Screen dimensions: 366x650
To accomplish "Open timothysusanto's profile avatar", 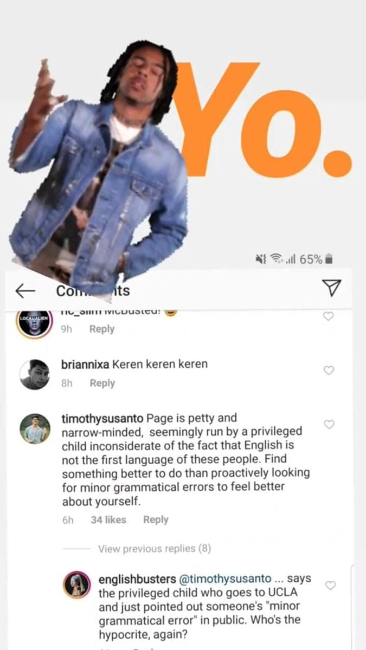I will [35, 429].
